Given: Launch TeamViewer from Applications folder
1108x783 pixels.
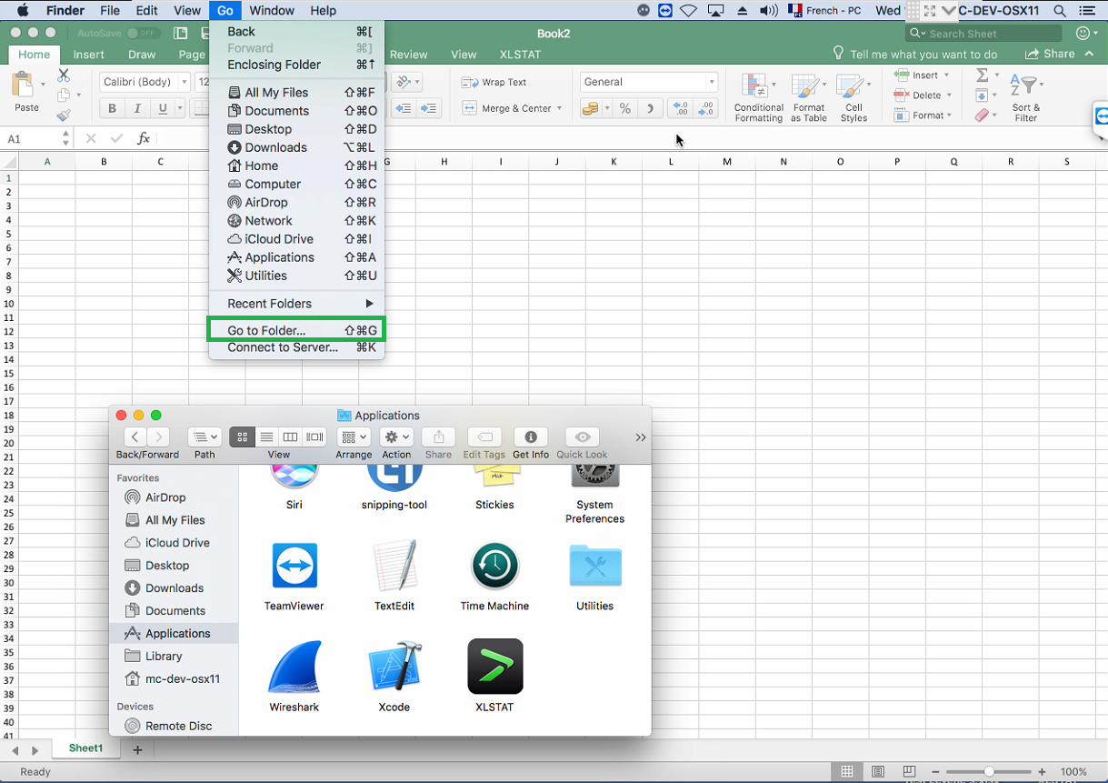Looking at the screenshot, I should (294, 566).
